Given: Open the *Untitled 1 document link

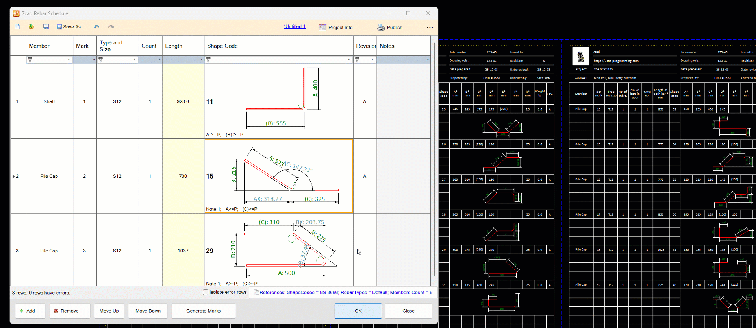Looking at the screenshot, I should pos(295,26).
